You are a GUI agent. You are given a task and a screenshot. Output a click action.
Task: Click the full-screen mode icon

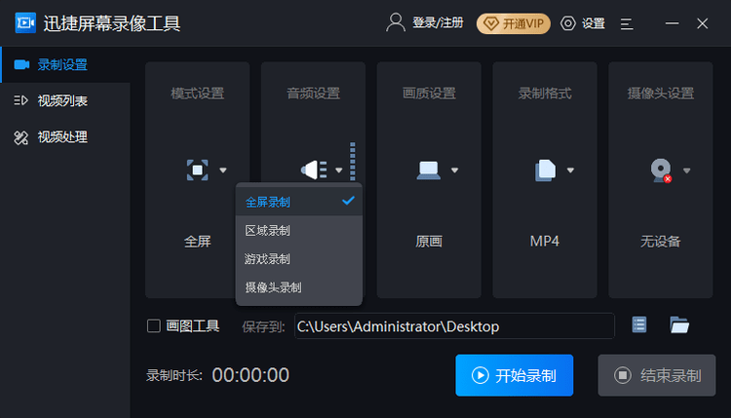197,171
